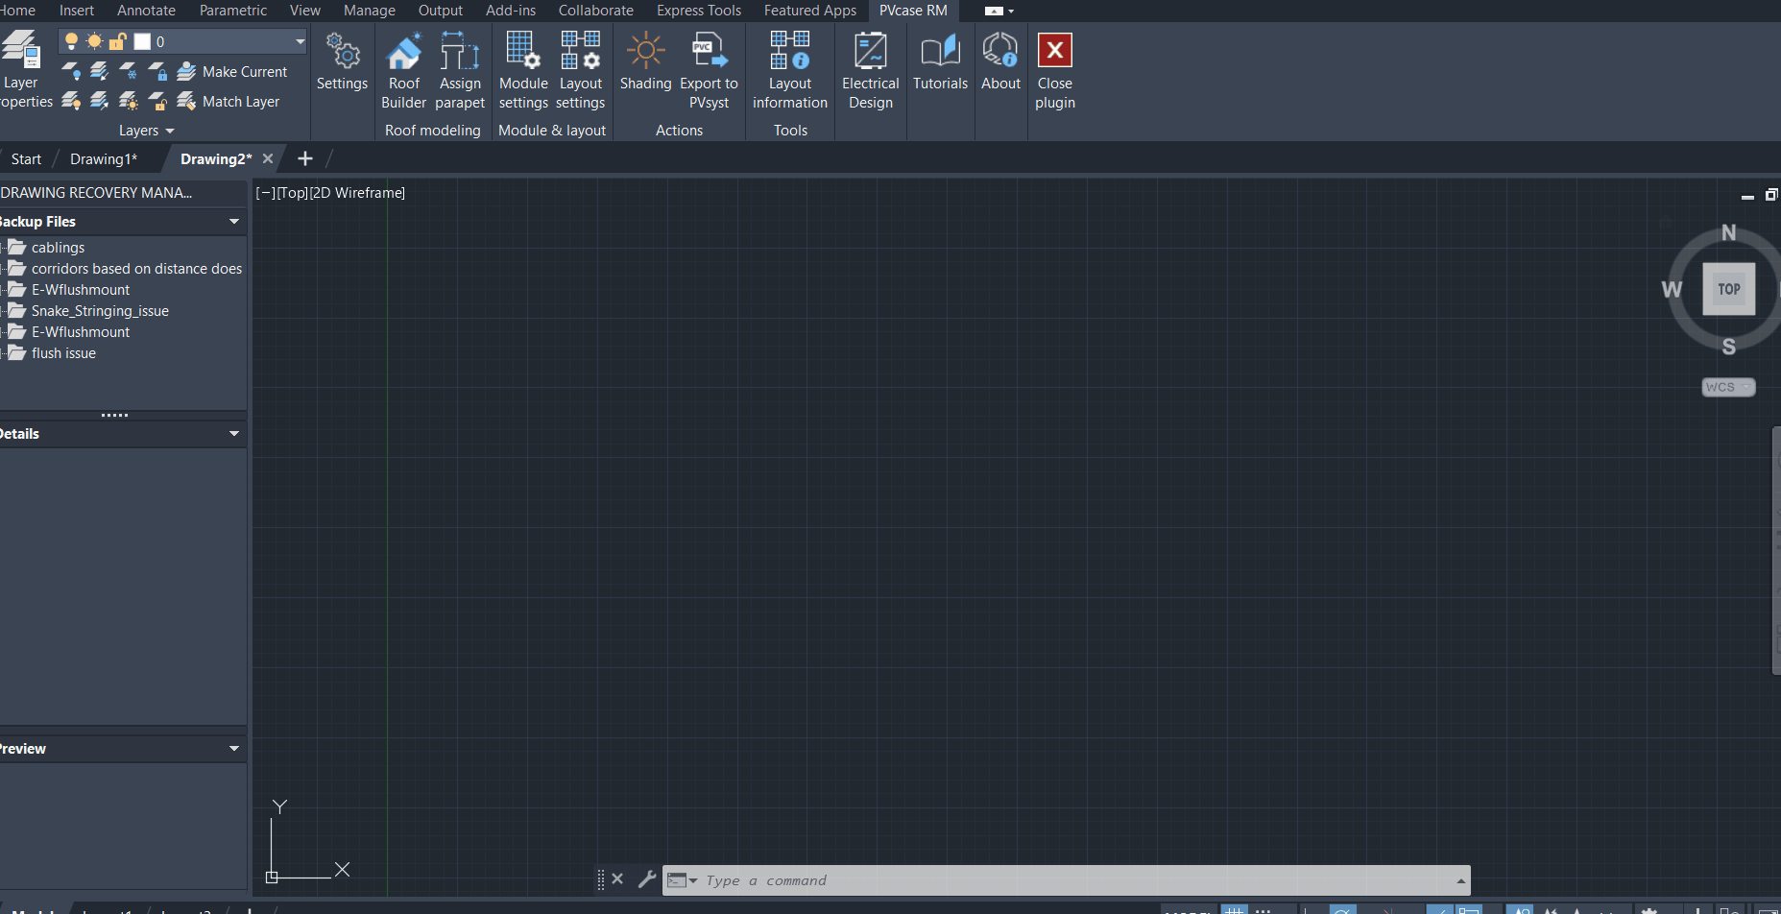
Task: Open the Tutorials book icon
Action: click(940, 62)
